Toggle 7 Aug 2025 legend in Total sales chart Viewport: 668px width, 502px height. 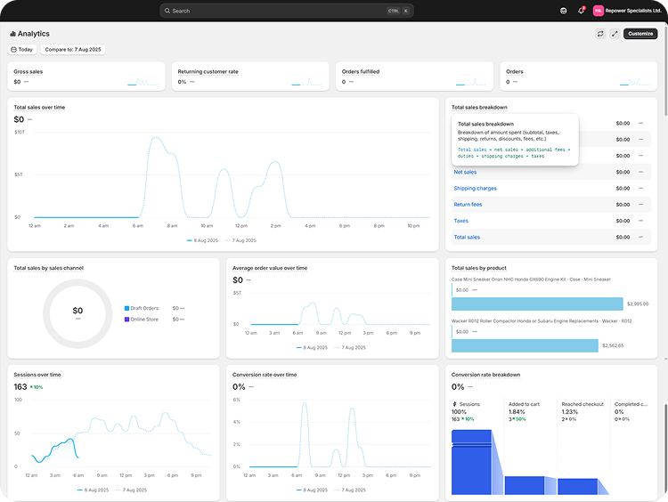tap(241, 240)
